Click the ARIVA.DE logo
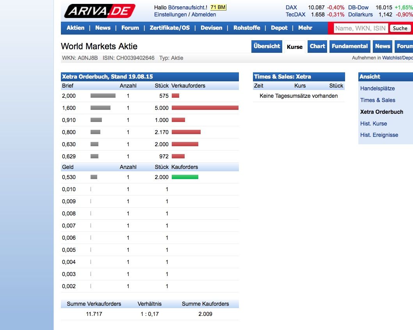The image size is (413, 330). click(100, 11)
